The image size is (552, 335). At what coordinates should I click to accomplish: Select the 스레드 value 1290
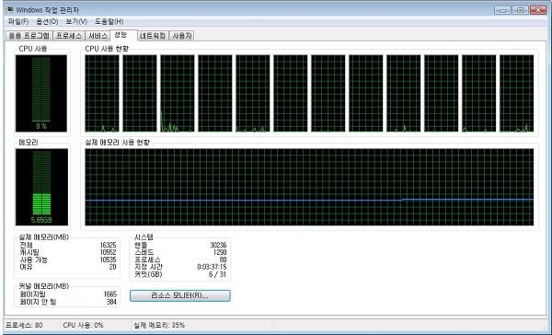[x=220, y=252]
